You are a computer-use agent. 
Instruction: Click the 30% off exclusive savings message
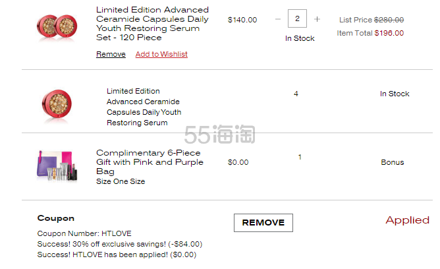[x=120, y=244]
